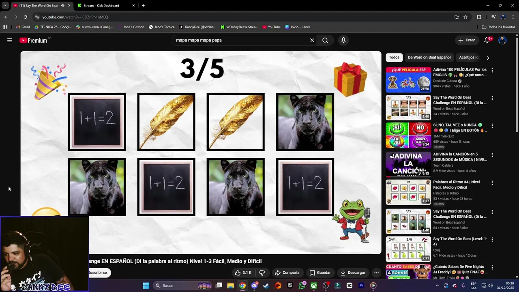
Task: Open the YouTube account avatar menu
Action: (502, 40)
